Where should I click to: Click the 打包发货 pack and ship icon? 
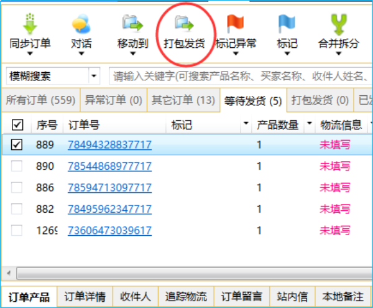click(x=184, y=24)
